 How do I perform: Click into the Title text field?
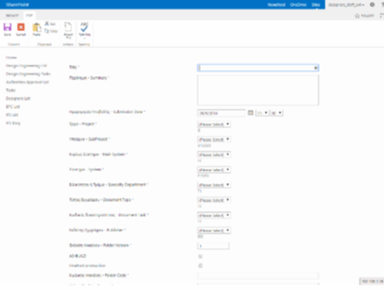[258, 67]
